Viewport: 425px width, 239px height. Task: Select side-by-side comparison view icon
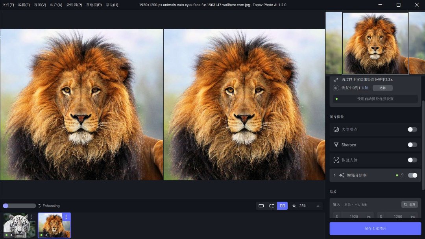(282, 206)
